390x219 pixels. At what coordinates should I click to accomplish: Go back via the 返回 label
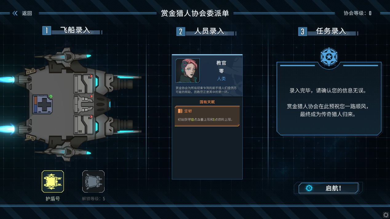(27, 13)
